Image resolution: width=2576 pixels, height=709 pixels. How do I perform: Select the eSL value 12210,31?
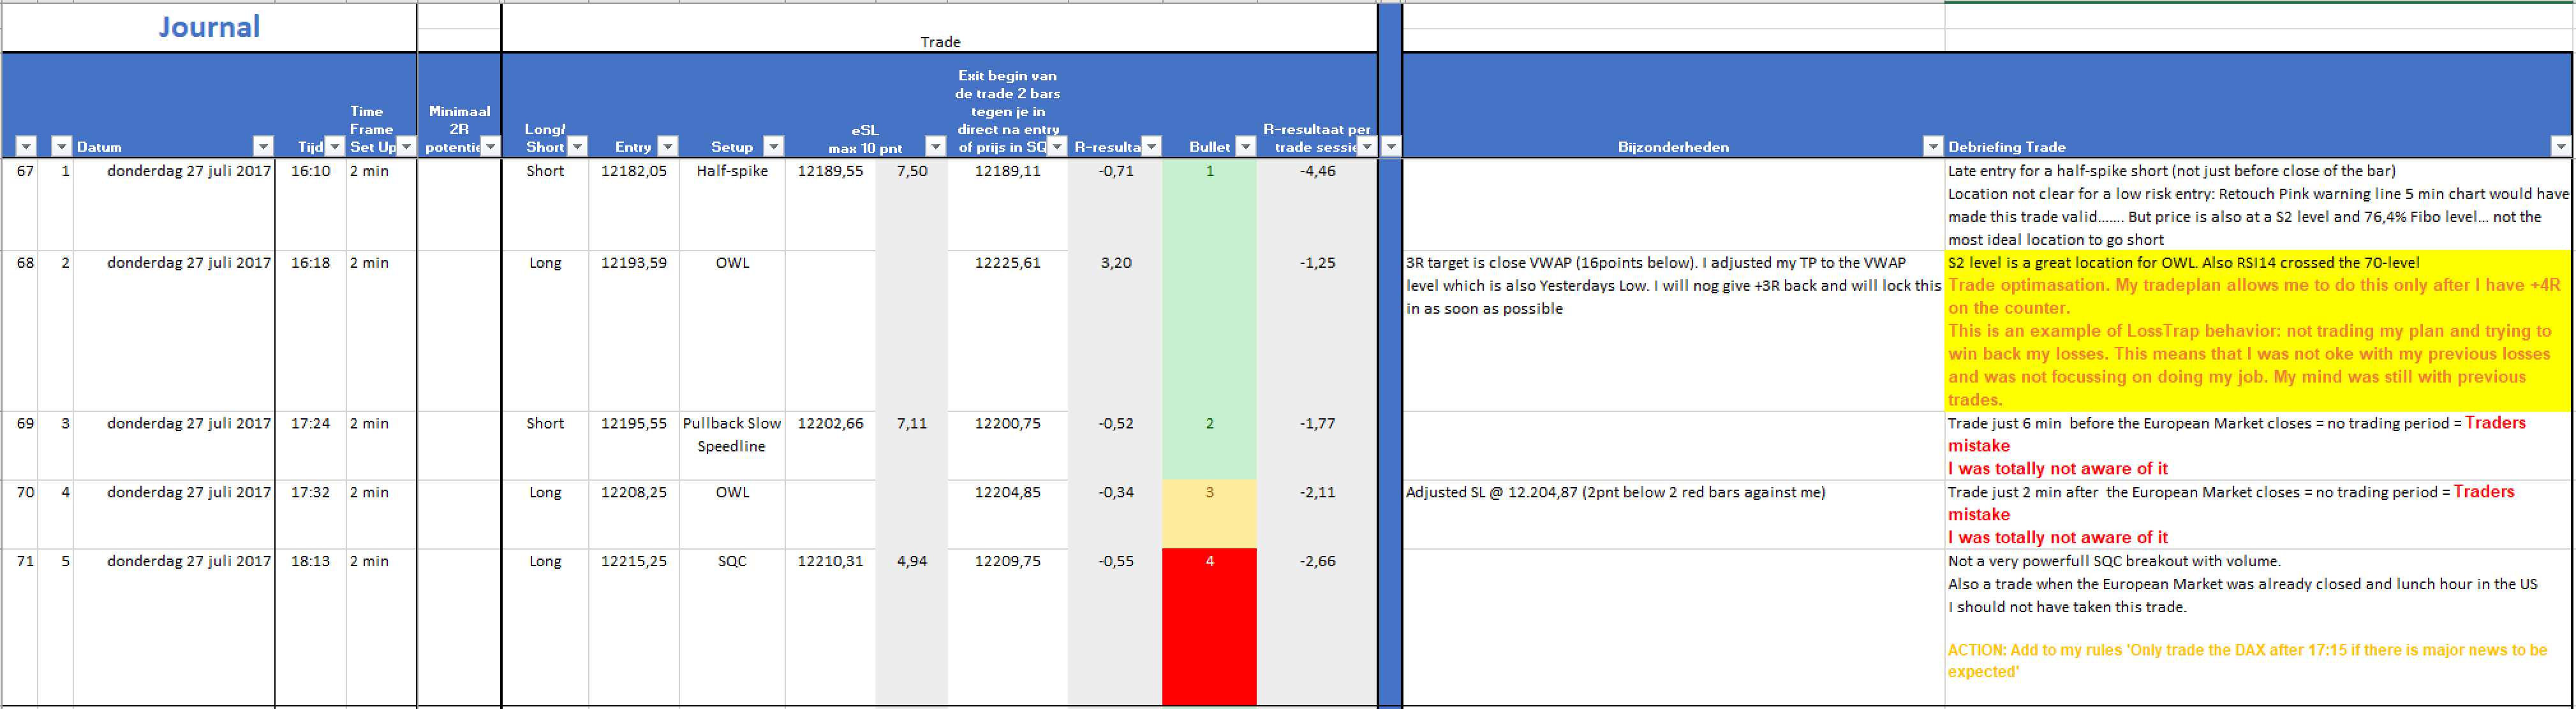[830, 627]
